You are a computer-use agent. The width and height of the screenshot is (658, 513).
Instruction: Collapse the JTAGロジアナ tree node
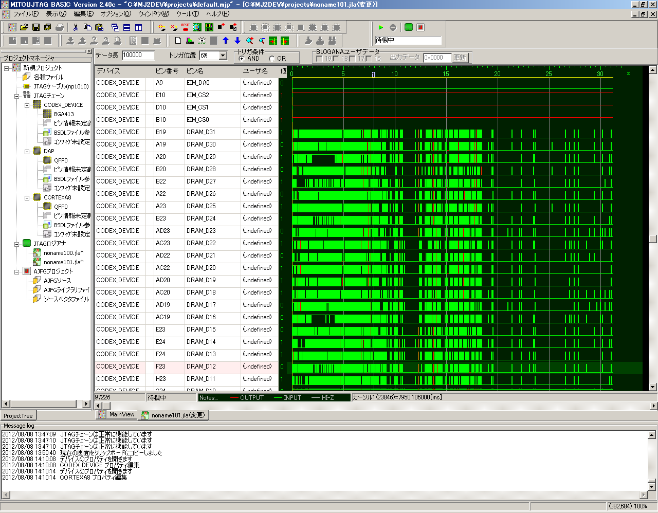pyautogui.click(x=17, y=244)
